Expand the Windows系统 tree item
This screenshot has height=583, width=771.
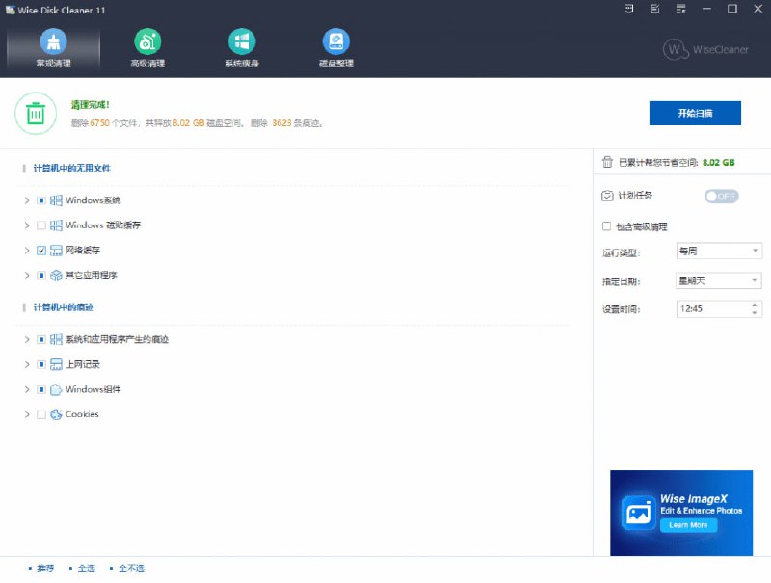[26, 199]
